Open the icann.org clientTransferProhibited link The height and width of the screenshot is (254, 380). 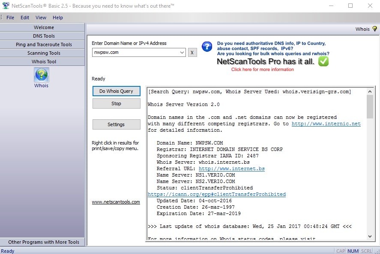(x=217, y=194)
